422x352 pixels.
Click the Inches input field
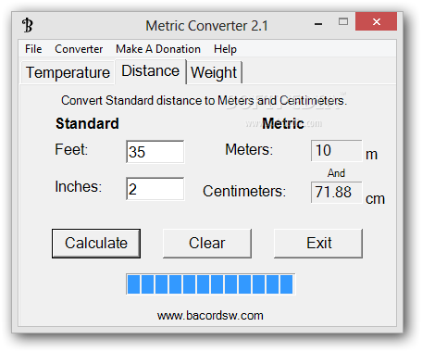tap(155, 189)
